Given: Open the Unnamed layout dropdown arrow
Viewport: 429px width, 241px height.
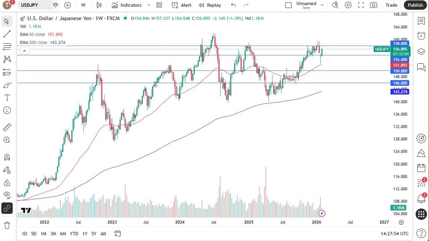Looking at the screenshot, I should click(x=322, y=5).
